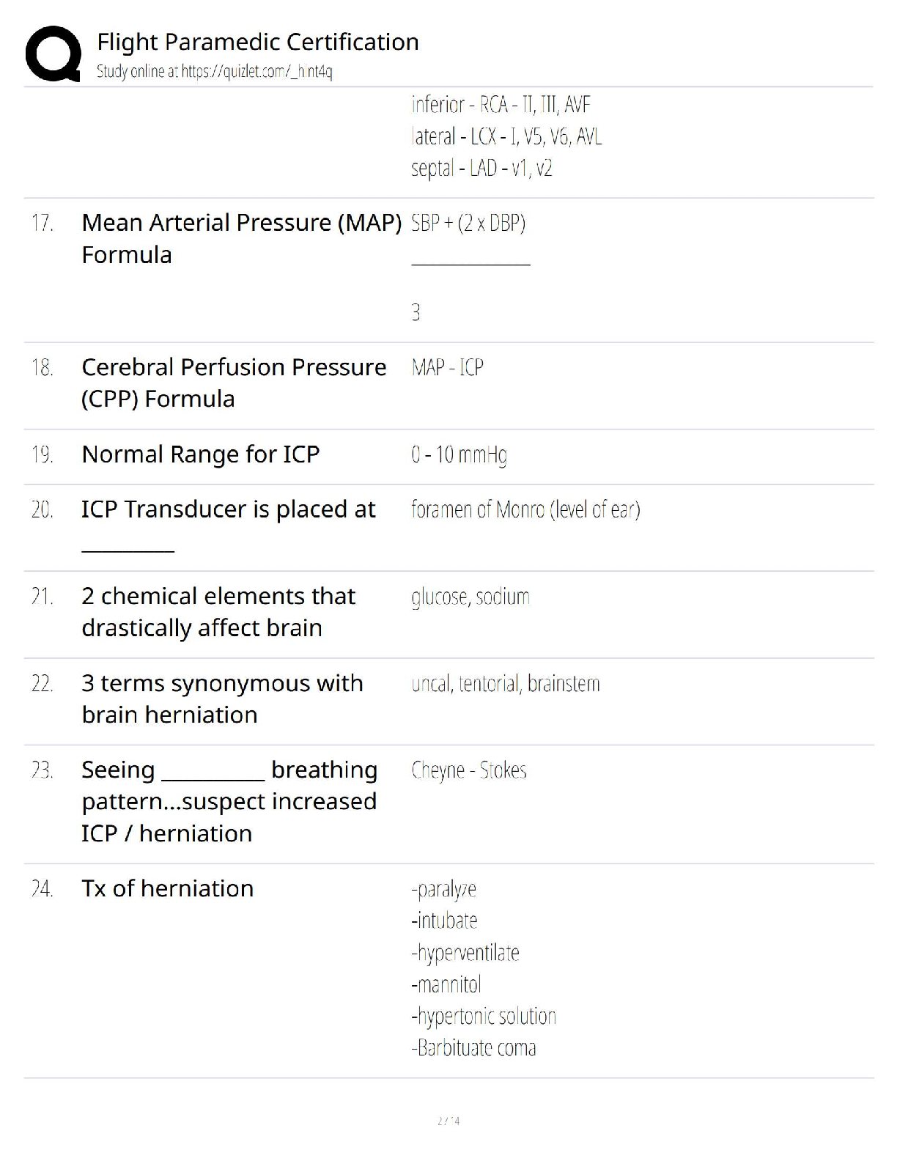
Task: Select the Cerebral Perfusion Pressure (CPP) Formula term
Action: (234, 383)
